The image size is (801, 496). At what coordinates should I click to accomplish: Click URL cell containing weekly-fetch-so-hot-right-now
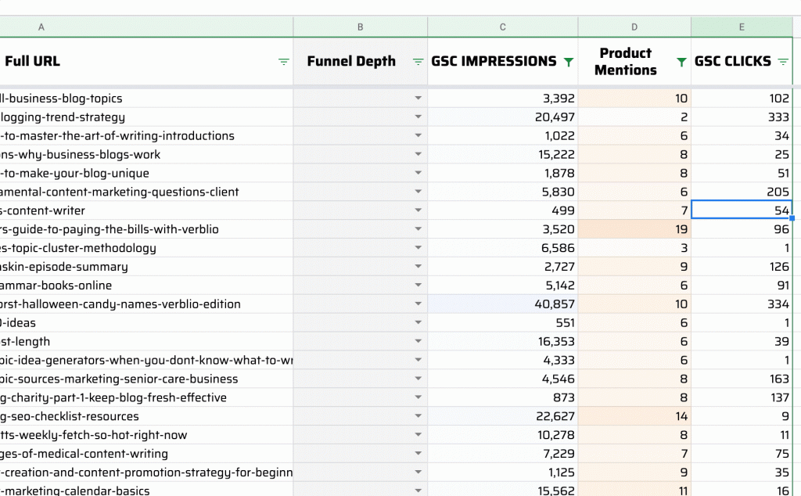(x=146, y=435)
